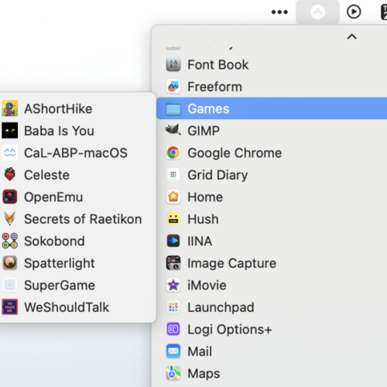Click the Freeform icon
This screenshot has width=387, height=387.
pyautogui.click(x=173, y=87)
